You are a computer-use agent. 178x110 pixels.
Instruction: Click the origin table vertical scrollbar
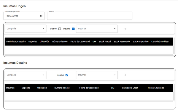coord(174,46)
